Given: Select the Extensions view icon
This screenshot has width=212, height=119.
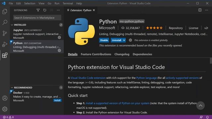Looking at the screenshot, I should (5, 55).
